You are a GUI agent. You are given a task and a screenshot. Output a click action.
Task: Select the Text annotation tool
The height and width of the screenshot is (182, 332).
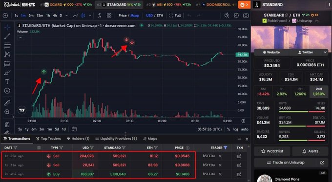[7, 82]
